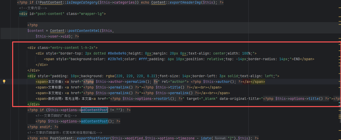Click the #8e8e8e96 border color value
This screenshot has height=140, width=341.
117,53
